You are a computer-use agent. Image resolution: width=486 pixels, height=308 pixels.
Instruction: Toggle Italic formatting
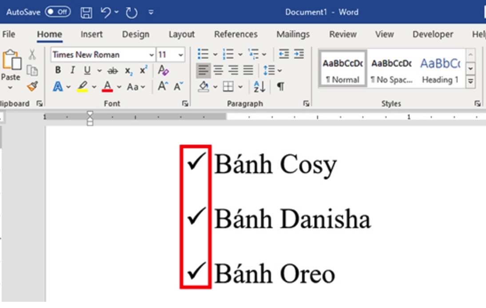point(72,70)
